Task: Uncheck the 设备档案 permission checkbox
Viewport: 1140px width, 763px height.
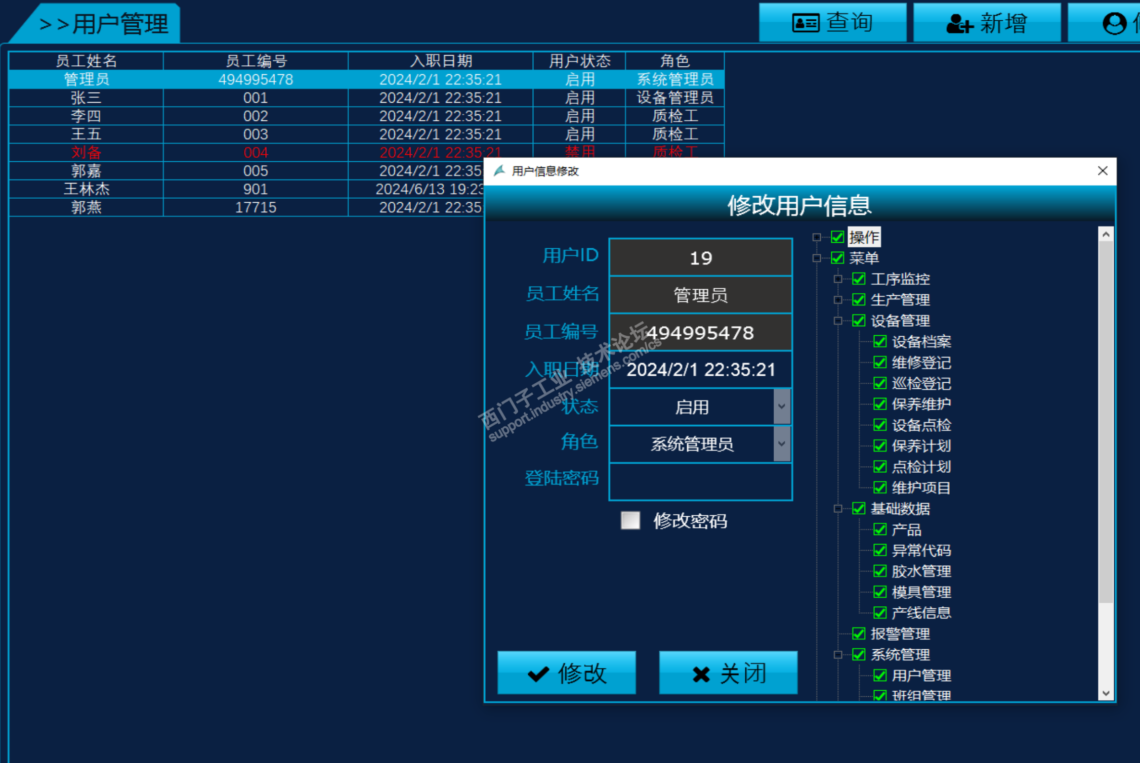Action: pyautogui.click(x=880, y=342)
